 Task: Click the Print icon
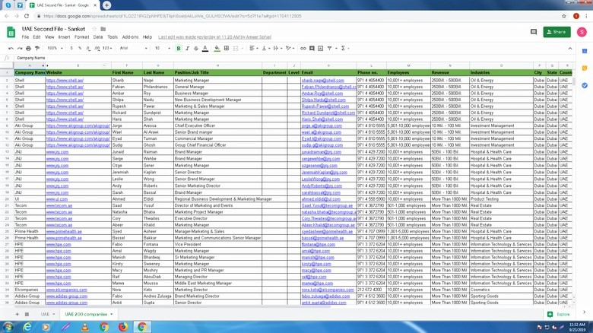[x=30, y=48]
